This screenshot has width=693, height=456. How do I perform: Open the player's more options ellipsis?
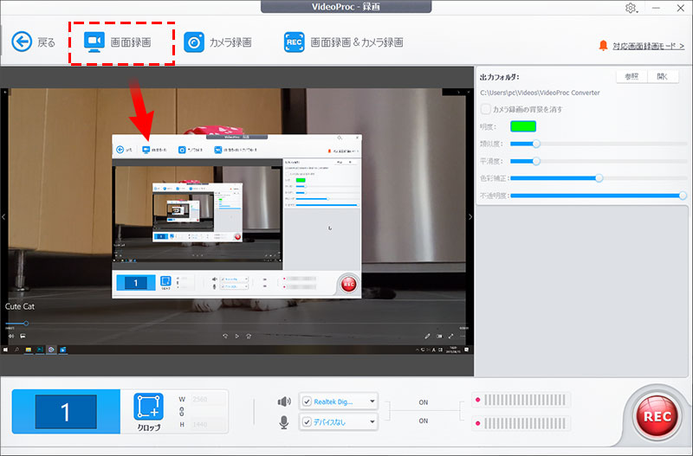[x=463, y=337]
